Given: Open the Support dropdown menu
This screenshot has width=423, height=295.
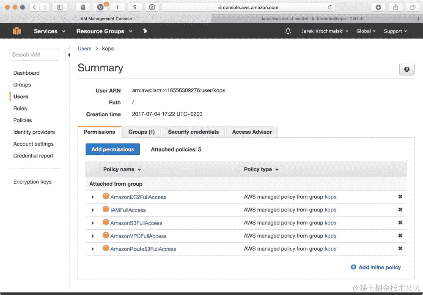Looking at the screenshot, I should (x=395, y=31).
